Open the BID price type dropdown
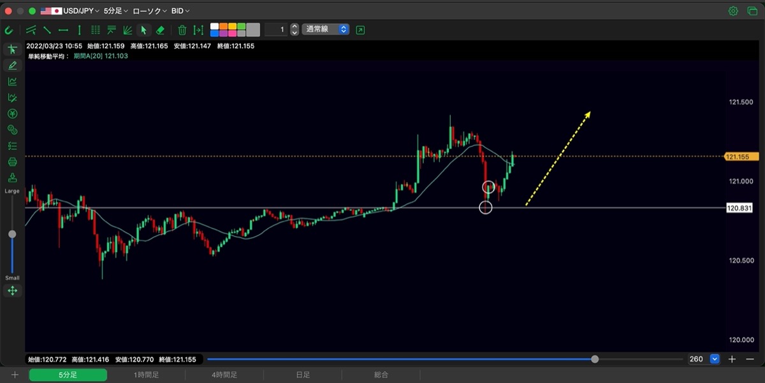This screenshot has width=765, height=383. [180, 11]
